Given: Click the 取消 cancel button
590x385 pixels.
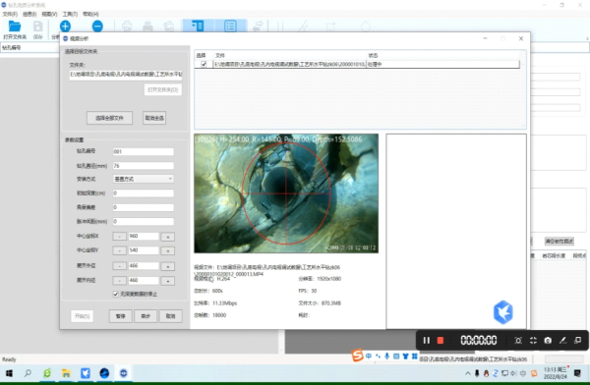Looking at the screenshot, I should (x=170, y=316).
